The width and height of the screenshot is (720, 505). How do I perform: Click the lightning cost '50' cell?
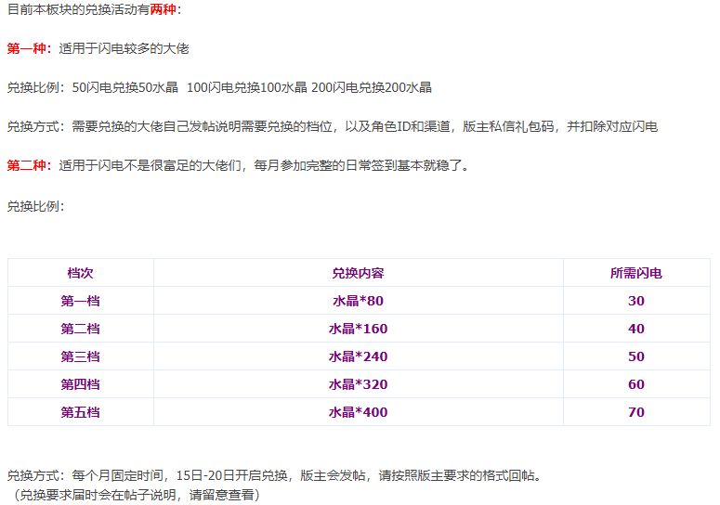tap(636, 356)
